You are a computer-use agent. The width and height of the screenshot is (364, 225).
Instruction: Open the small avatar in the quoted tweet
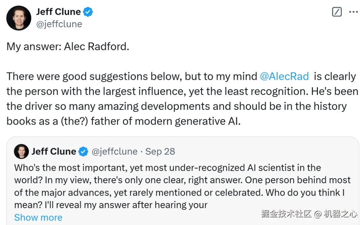[x=21, y=152]
